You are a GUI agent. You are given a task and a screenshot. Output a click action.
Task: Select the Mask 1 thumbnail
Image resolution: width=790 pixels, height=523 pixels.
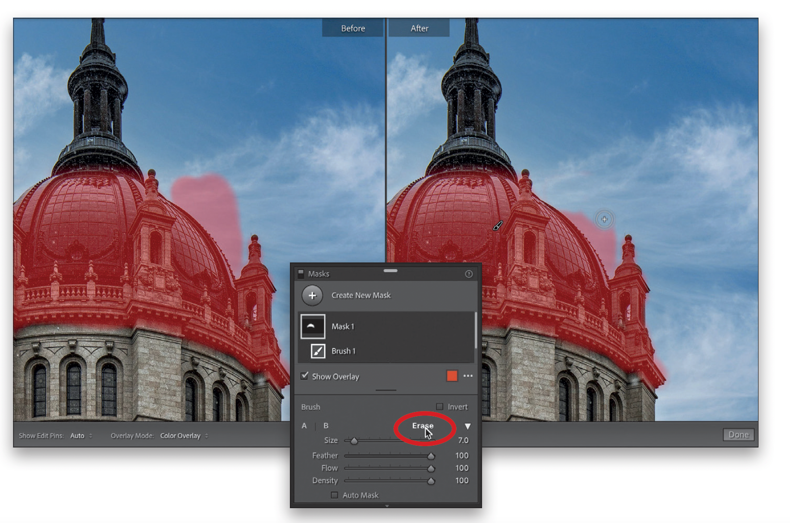coord(313,326)
